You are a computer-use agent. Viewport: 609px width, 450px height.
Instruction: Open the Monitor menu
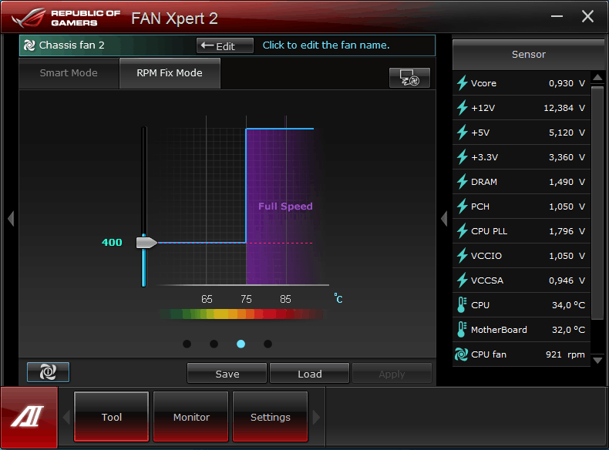(191, 417)
